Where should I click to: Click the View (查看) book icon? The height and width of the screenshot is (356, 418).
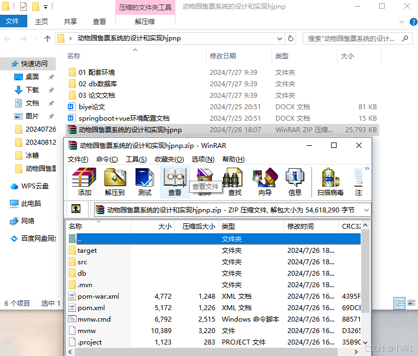pos(175,182)
